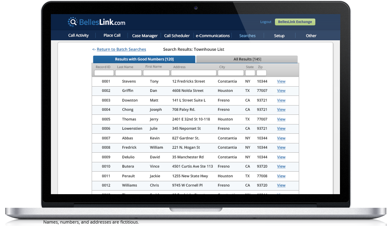The height and width of the screenshot is (226, 388).
Task: Select address '827 Gardner St.'
Action: pos(186,138)
